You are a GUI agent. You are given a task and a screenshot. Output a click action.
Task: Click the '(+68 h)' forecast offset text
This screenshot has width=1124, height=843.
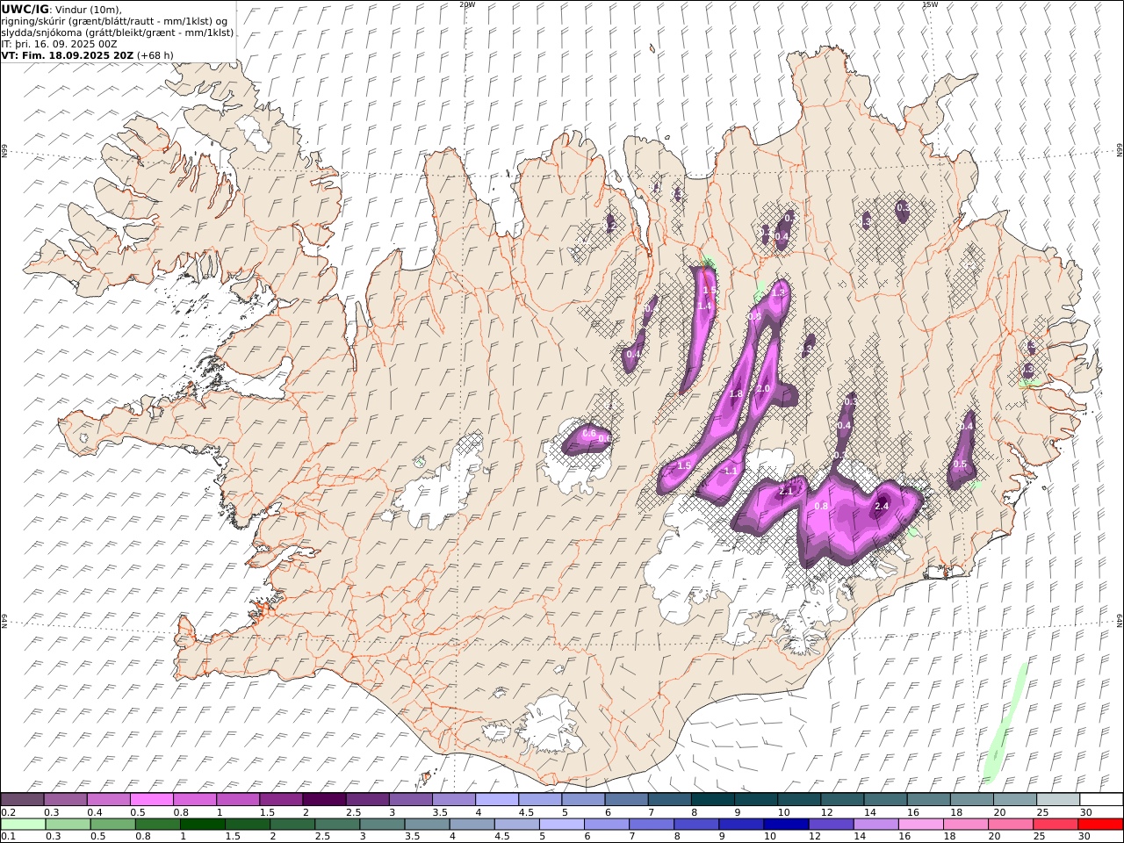[x=155, y=55]
